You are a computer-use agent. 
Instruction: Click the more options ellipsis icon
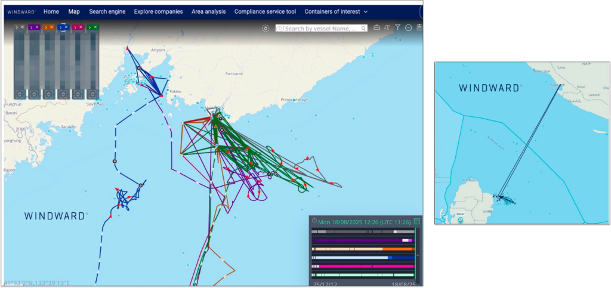pos(408,28)
